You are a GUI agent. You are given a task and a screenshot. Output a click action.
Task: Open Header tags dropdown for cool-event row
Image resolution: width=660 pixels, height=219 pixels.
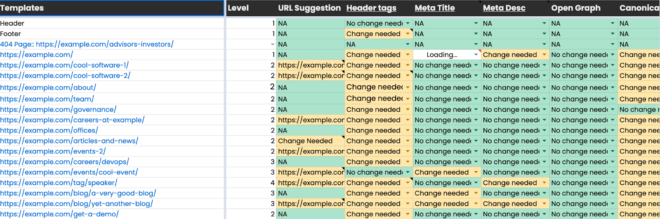[408, 172]
